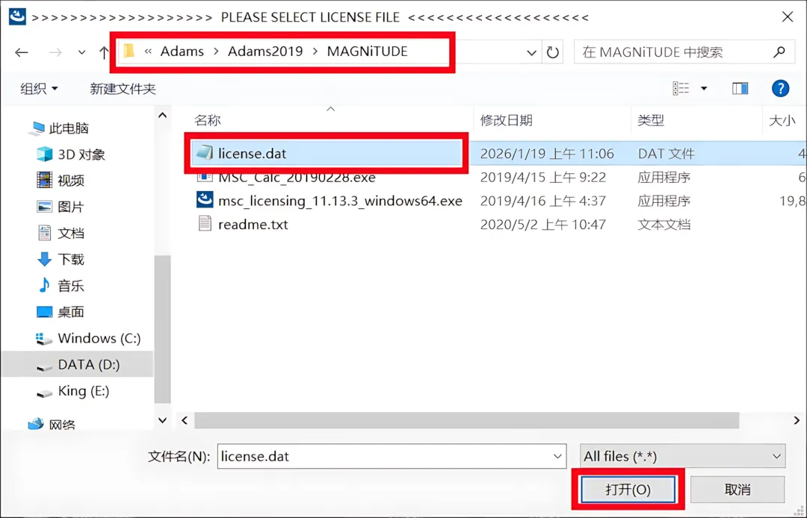Refresh the folder view

pos(553,52)
